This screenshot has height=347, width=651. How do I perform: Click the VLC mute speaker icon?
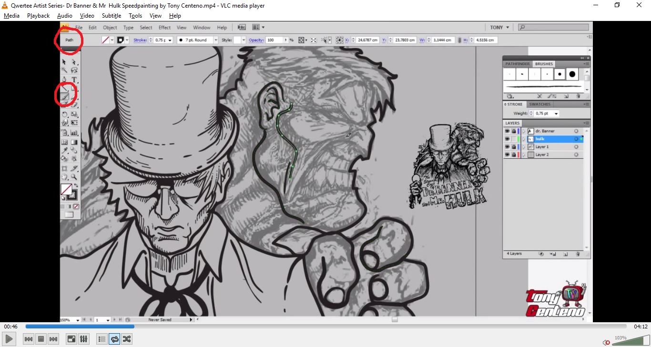click(606, 342)
